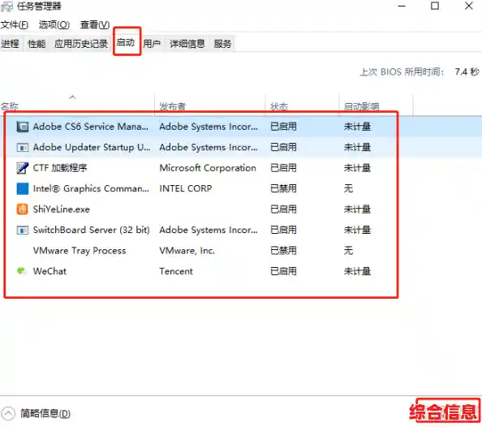
Task: Click 已禁用 status in the VMware row
Action: click(x=283, y=250)
